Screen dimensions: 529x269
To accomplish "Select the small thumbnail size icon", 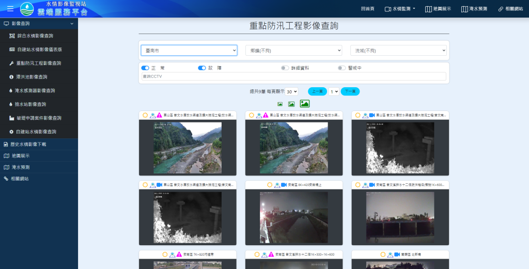I will (x=279, y=104).
